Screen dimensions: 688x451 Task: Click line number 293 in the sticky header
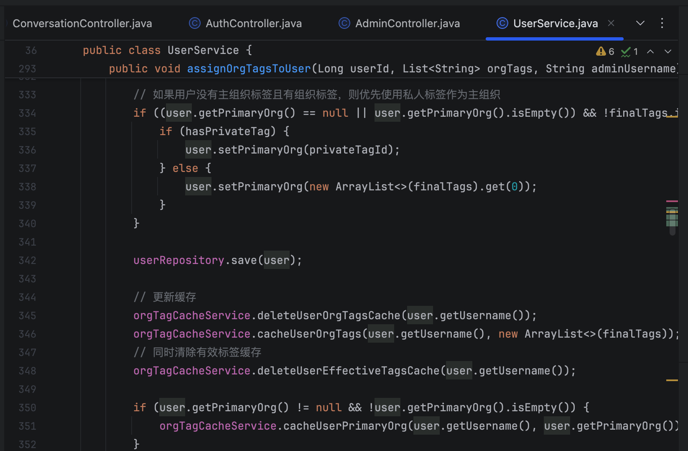[28, 69]
